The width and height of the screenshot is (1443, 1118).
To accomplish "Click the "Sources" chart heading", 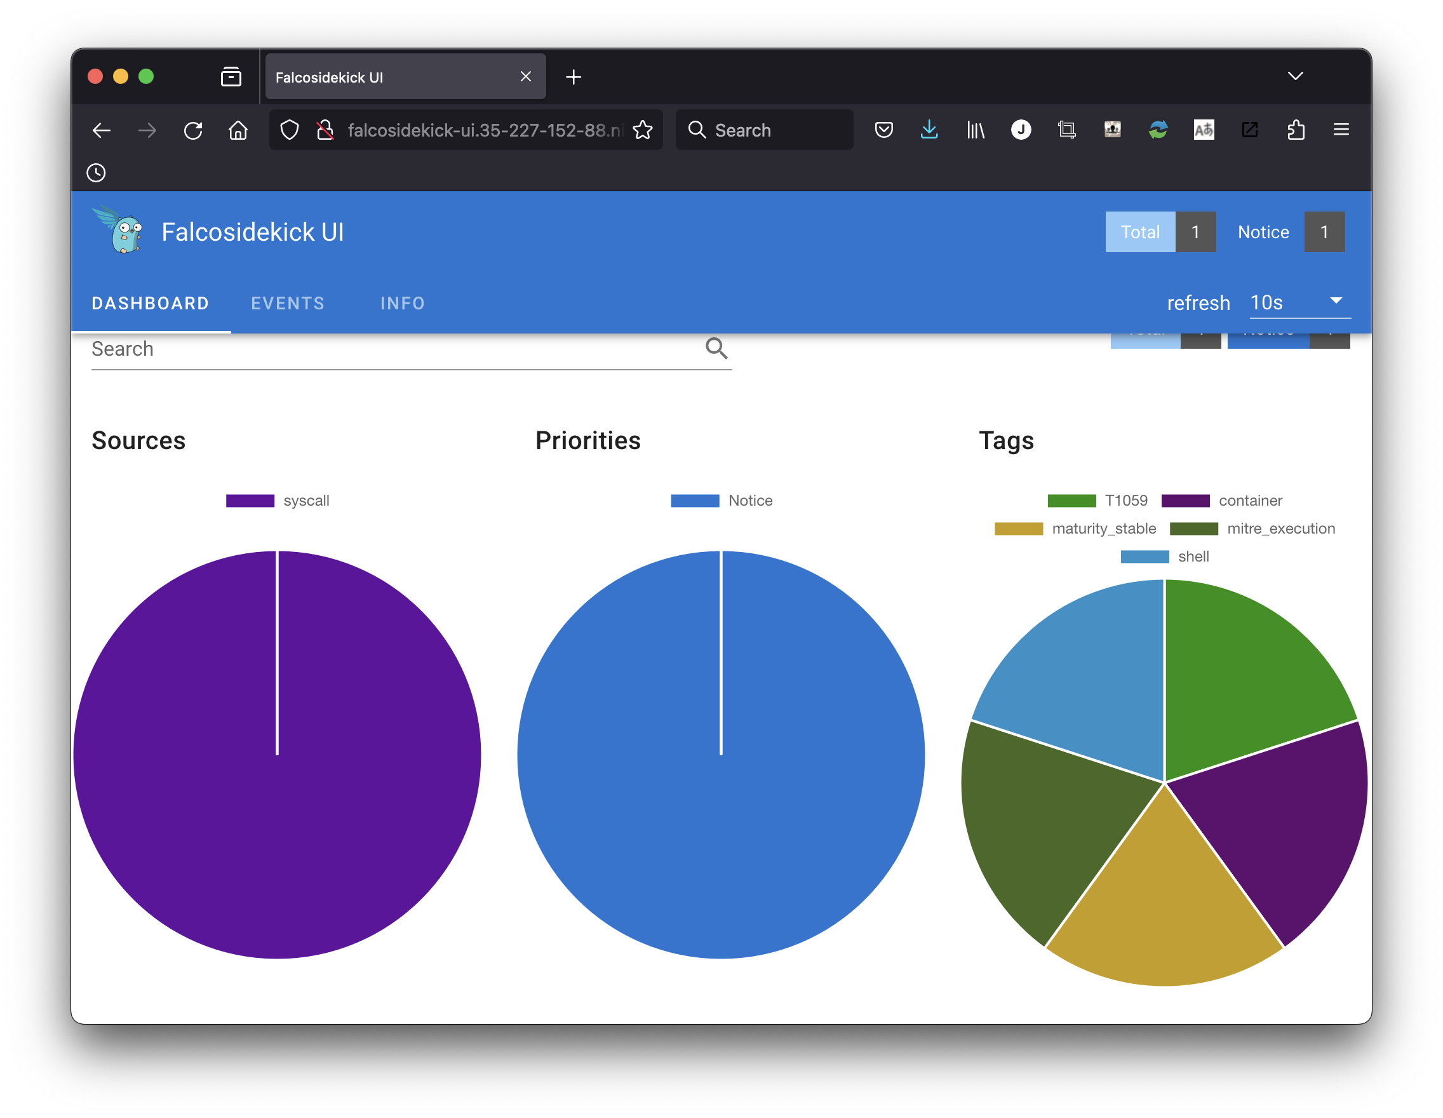I will [138, 441].
